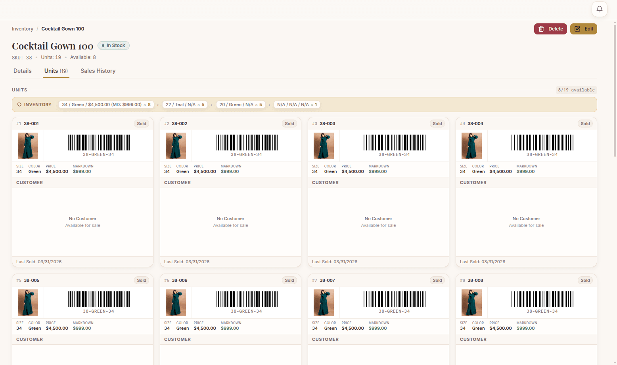Click the Sold badge on unit 38-001
617x365 pixels.
(x=142, y=124)
